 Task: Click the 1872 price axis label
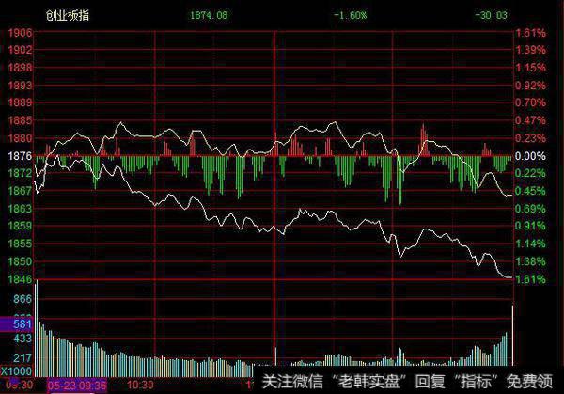(20, 173)
